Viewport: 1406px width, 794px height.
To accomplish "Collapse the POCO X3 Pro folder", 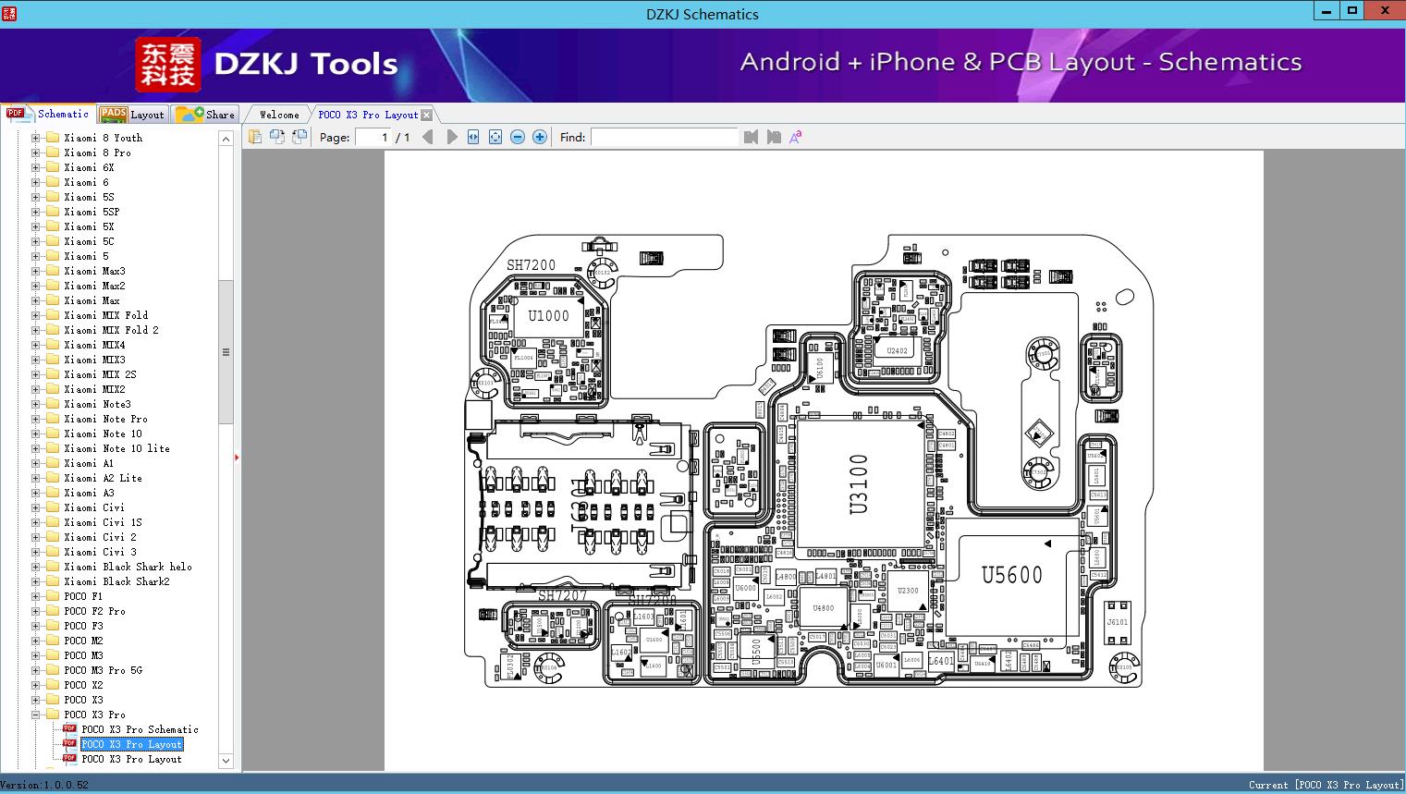I will click(x=36, y=715).
